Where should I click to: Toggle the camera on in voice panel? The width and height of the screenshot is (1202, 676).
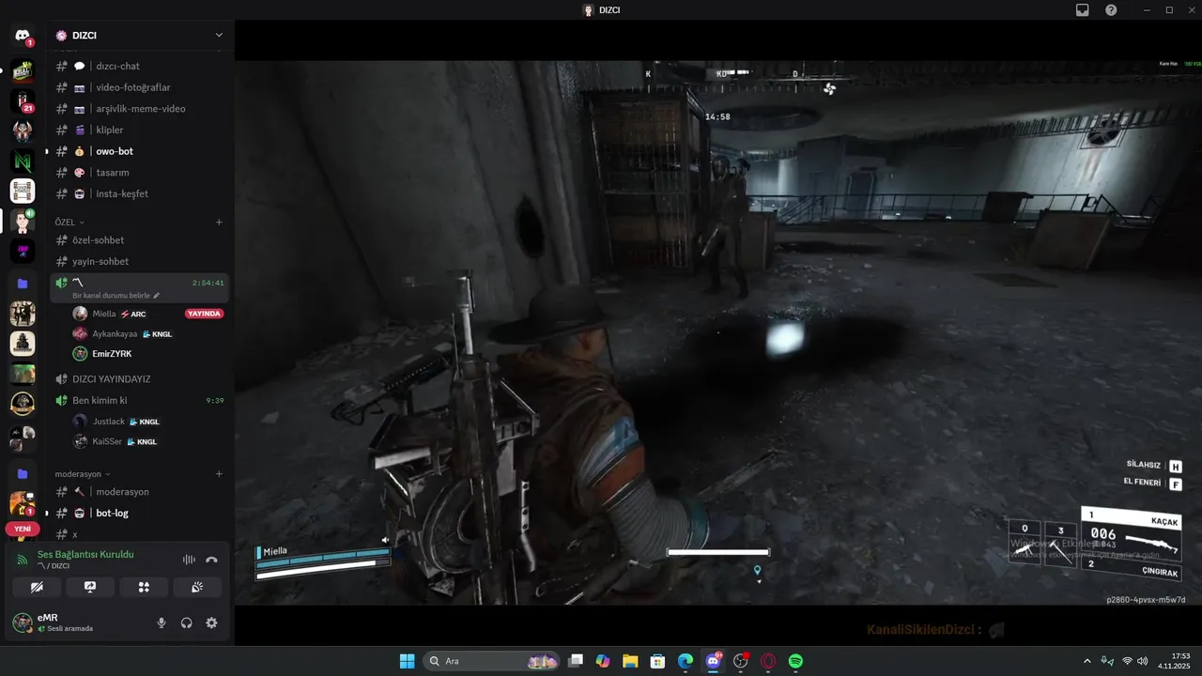click(x=37, y=587)
